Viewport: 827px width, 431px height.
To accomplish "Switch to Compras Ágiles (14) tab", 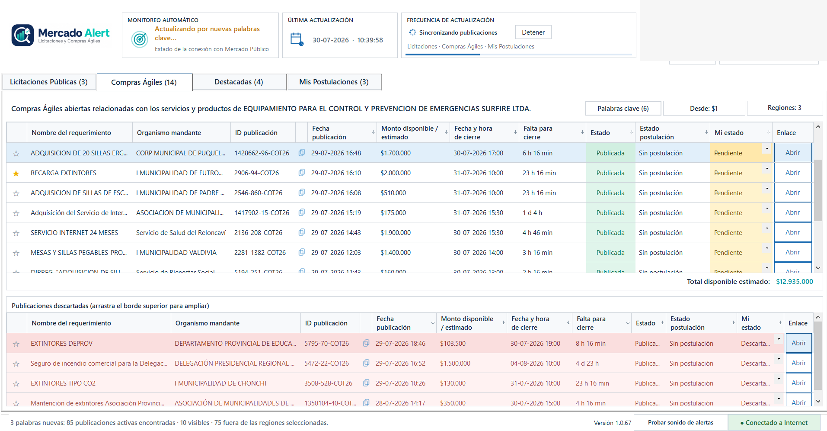I will pos(144,82).
